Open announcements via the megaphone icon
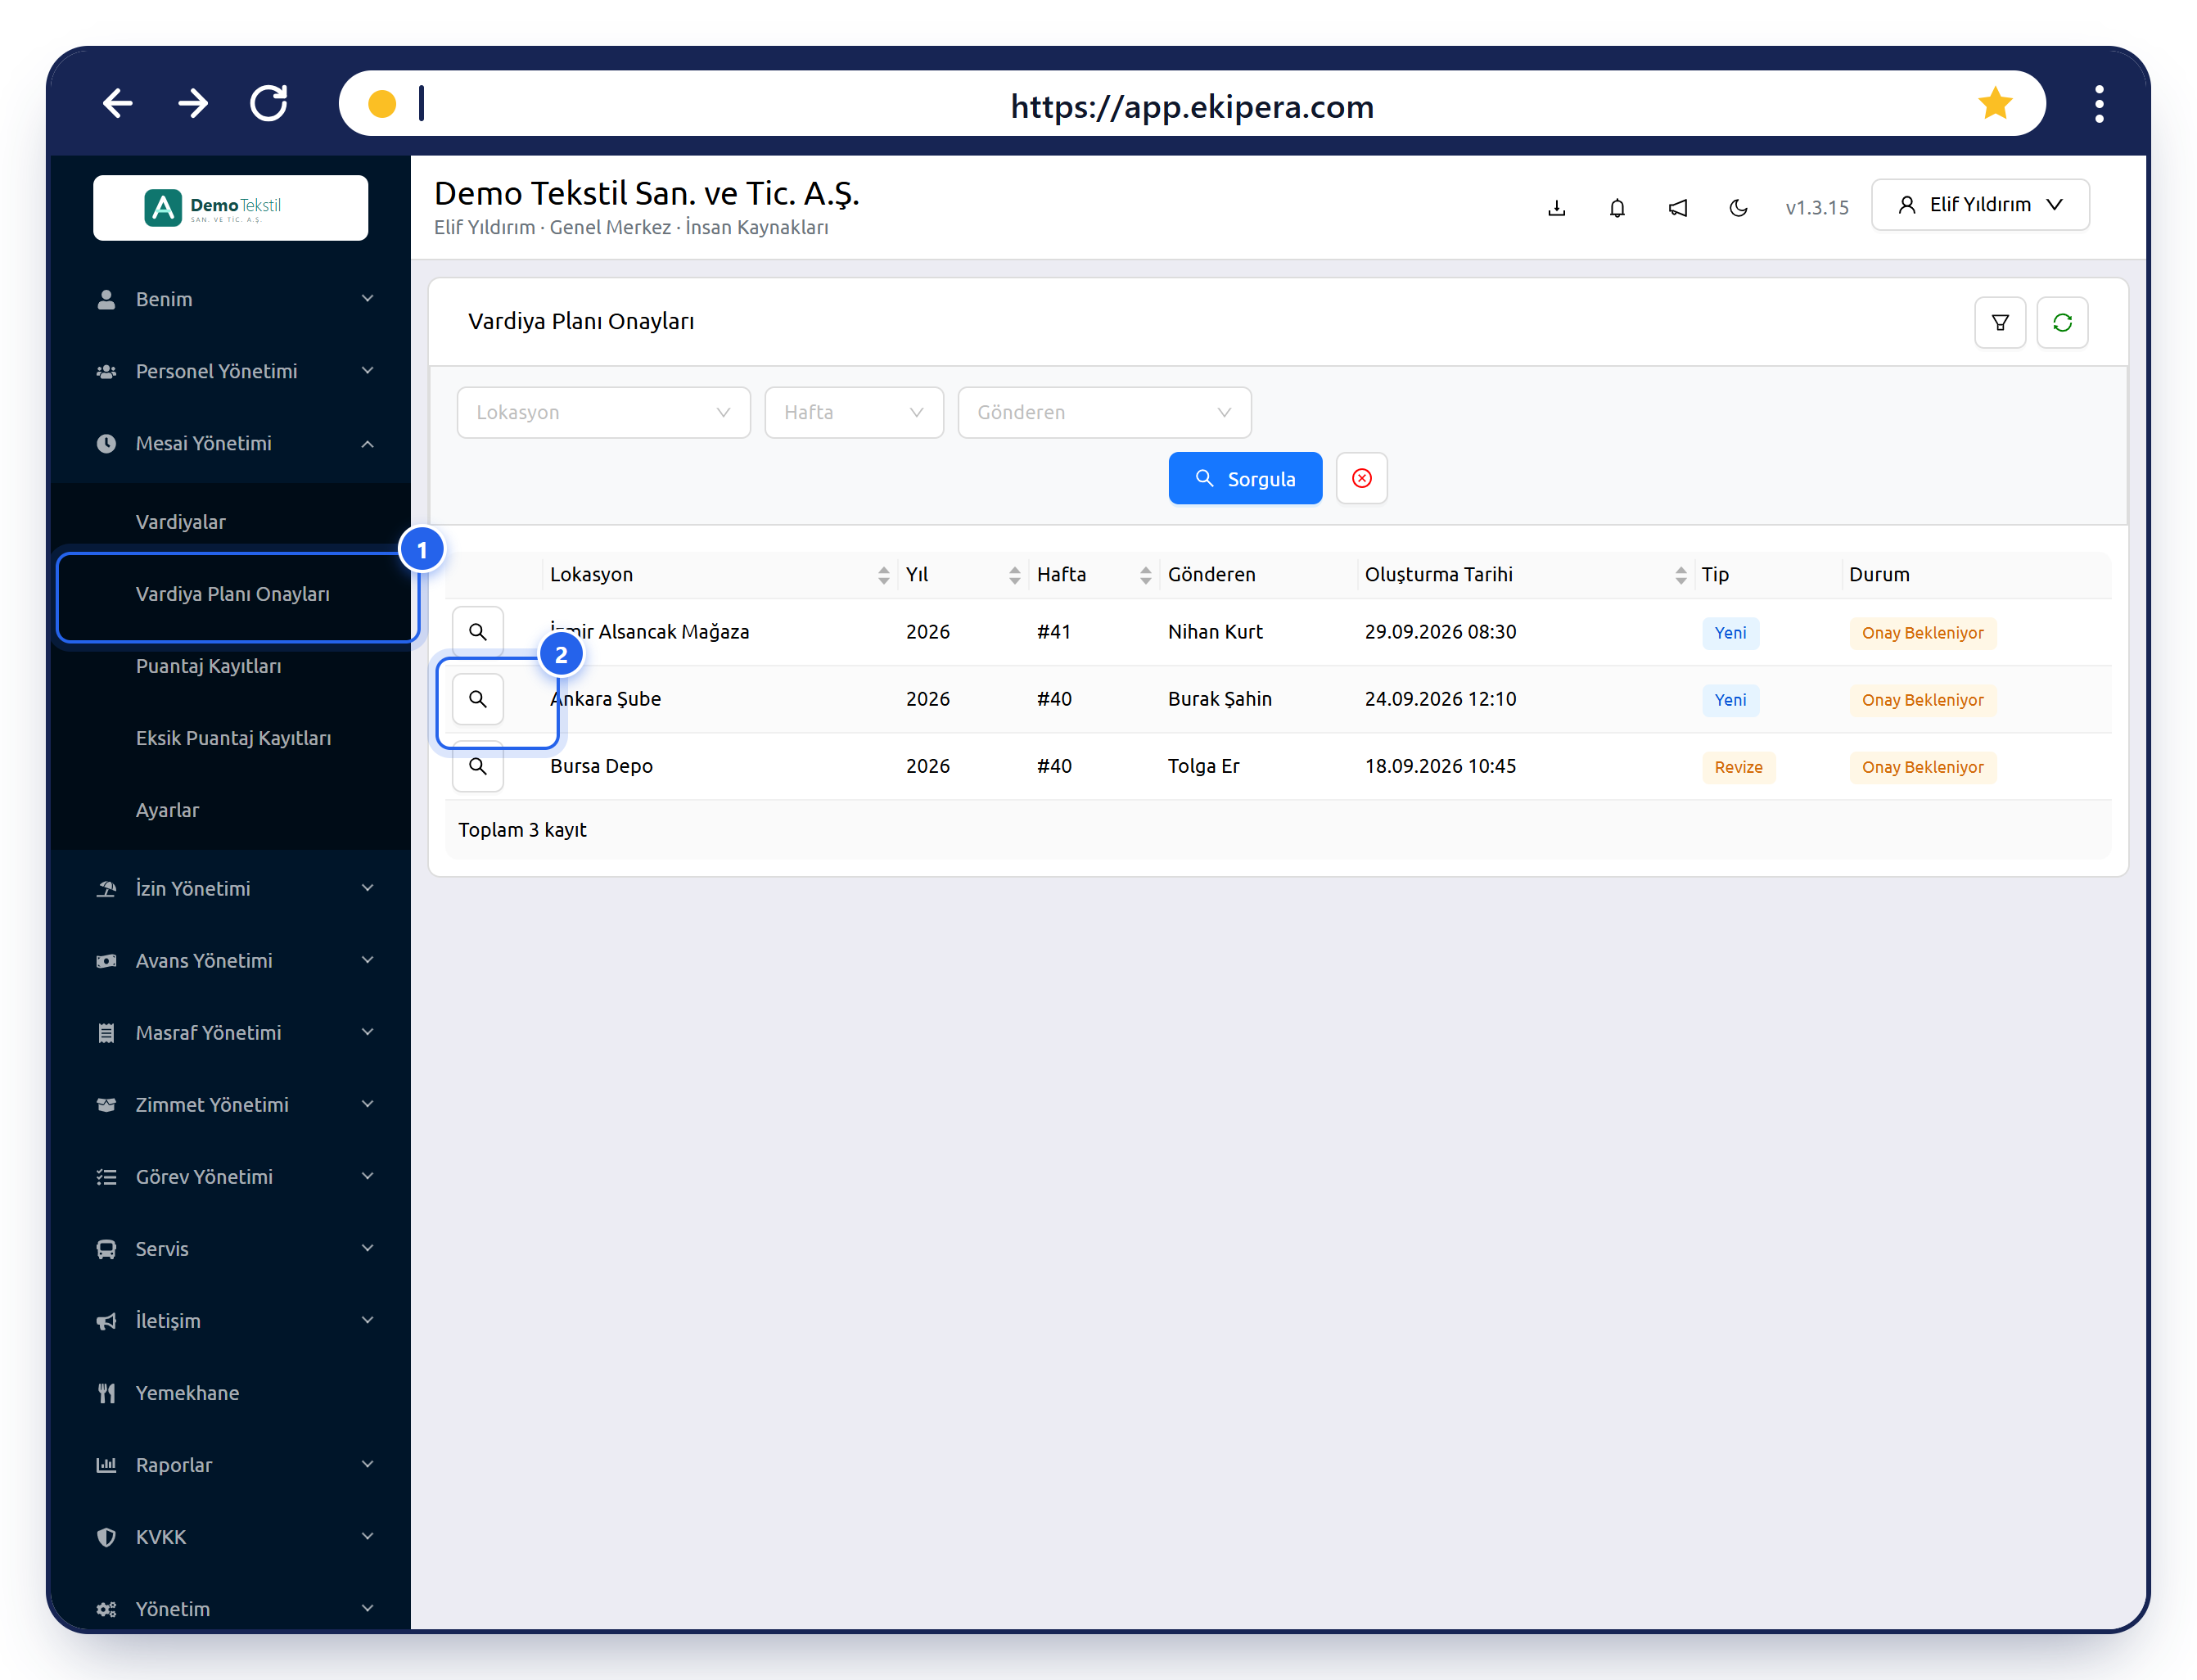2197x1680 pixels. pyautogui.click(x=1678, y=208)
